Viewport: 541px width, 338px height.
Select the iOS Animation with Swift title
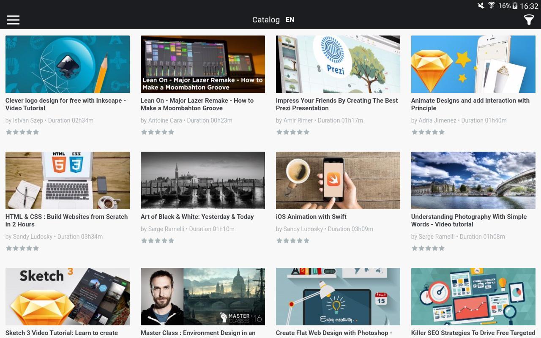point(311,217)
